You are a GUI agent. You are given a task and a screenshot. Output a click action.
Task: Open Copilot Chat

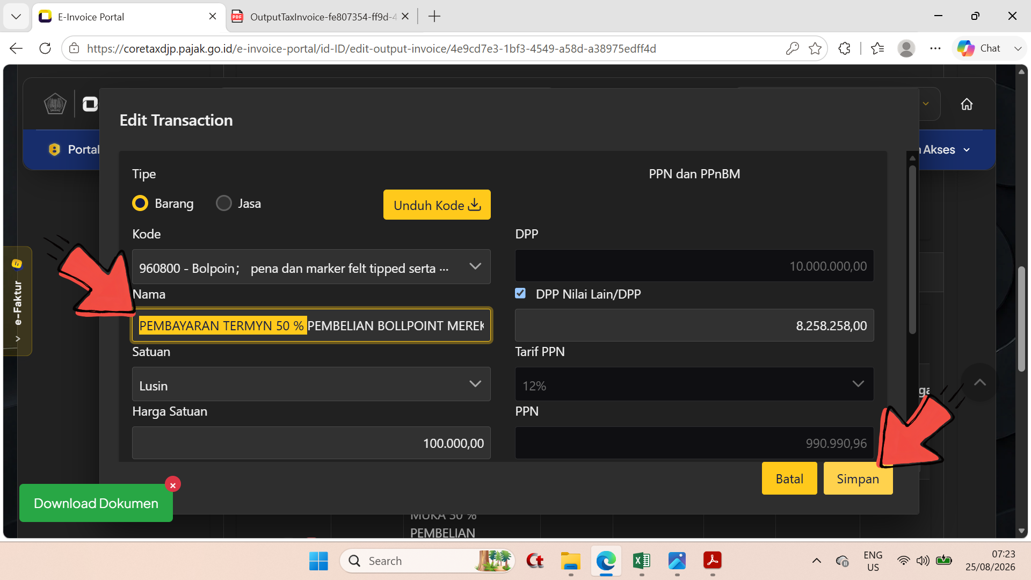[x=979, y=48]
